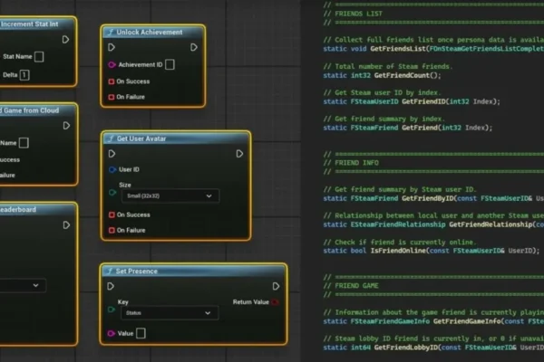Click the Achievement ID value box
Viewport: 544px width, 362px height.
click(x=170, y=65)
